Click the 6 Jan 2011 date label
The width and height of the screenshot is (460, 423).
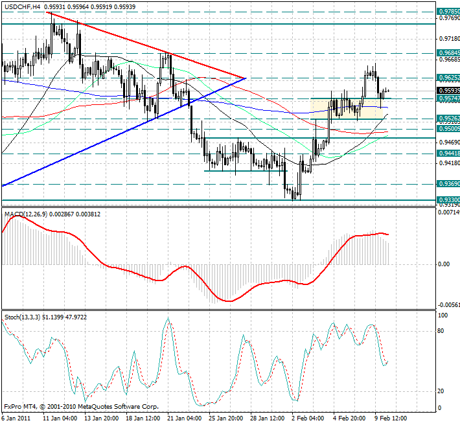pyautogui.click(x=16, y=418)
